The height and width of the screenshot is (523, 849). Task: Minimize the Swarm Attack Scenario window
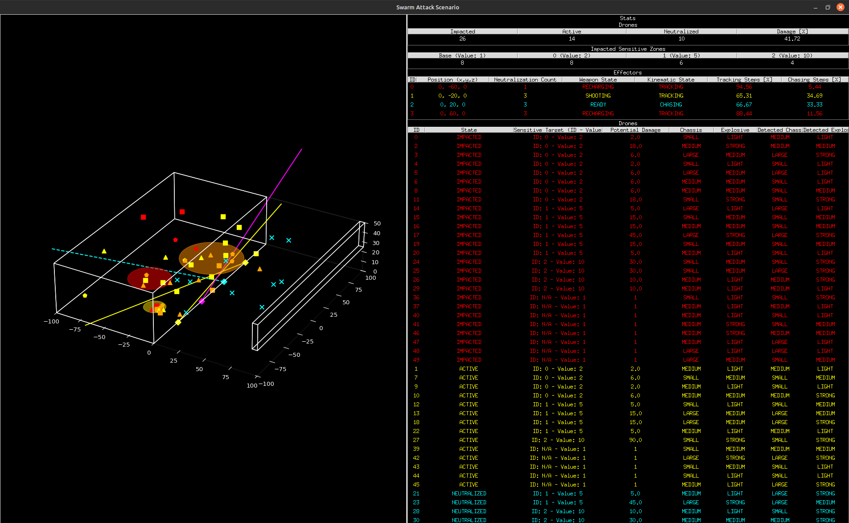(x=815, y=7)
